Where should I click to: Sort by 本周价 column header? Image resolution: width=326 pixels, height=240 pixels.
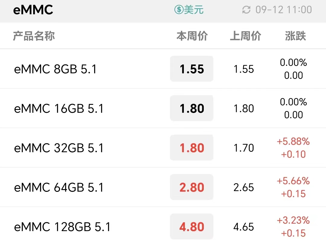192,36
